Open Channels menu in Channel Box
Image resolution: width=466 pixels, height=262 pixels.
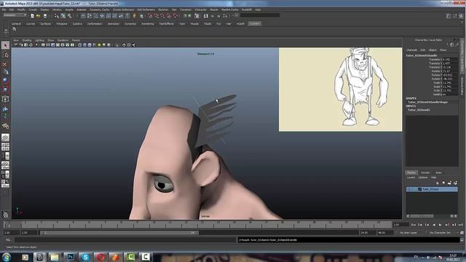tap(411, 50)
